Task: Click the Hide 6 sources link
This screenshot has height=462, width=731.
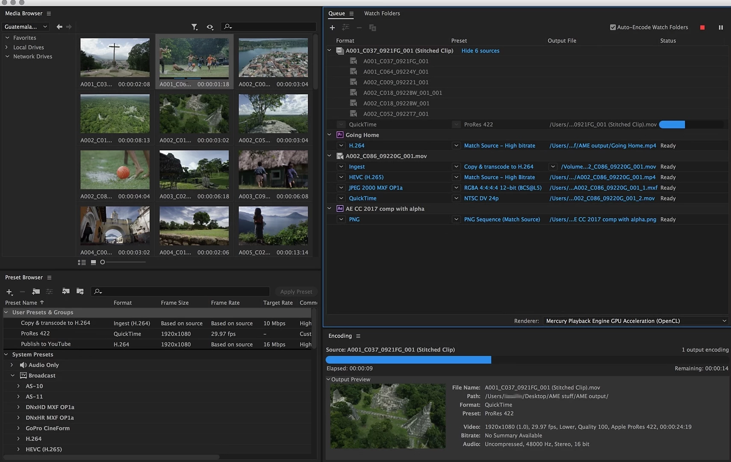Action: click(480, 51)
